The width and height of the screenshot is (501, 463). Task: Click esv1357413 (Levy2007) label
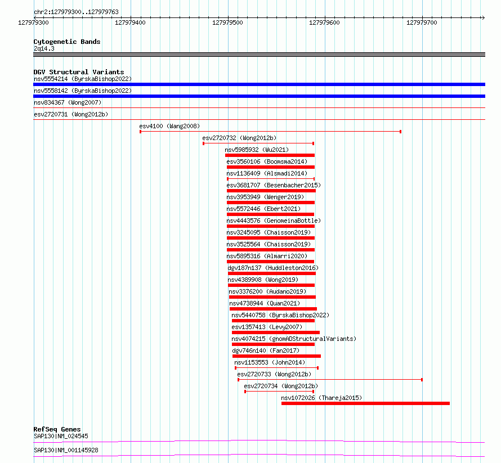click(x=267, y=327)
